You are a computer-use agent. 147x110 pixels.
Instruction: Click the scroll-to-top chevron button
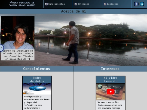click(2, 48)
